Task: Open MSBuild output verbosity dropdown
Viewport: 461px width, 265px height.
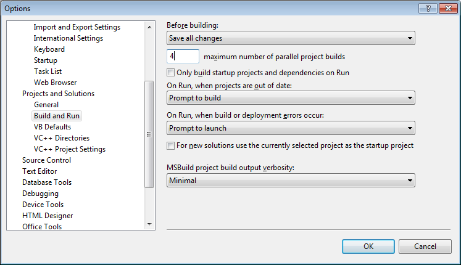Action: (291, 181)
